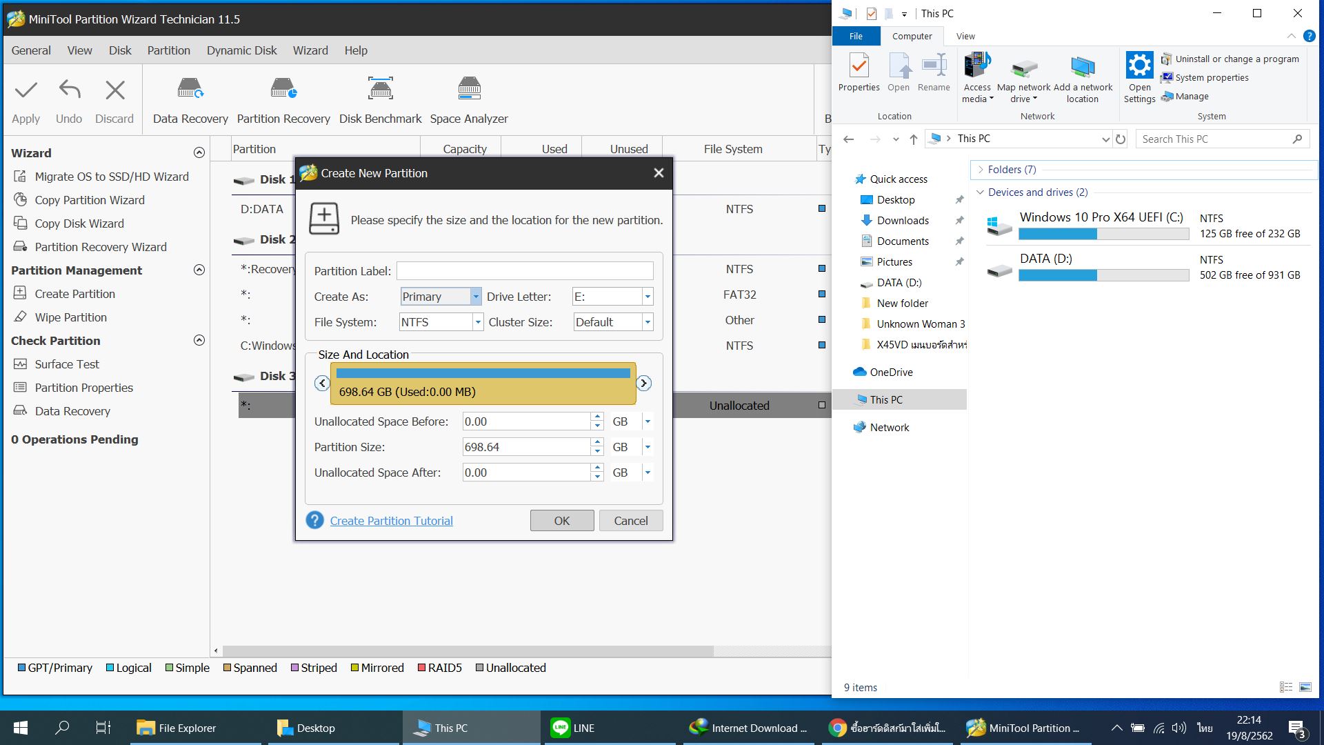Collapse the Wizard sidebar section
Screen dimensions: 1324x745
click(x=199, y=152)
